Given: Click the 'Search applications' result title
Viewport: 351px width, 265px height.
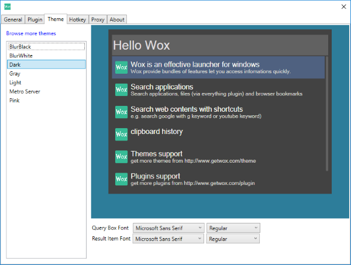Looking at the screenshot, I should click(x=162, y=87).
